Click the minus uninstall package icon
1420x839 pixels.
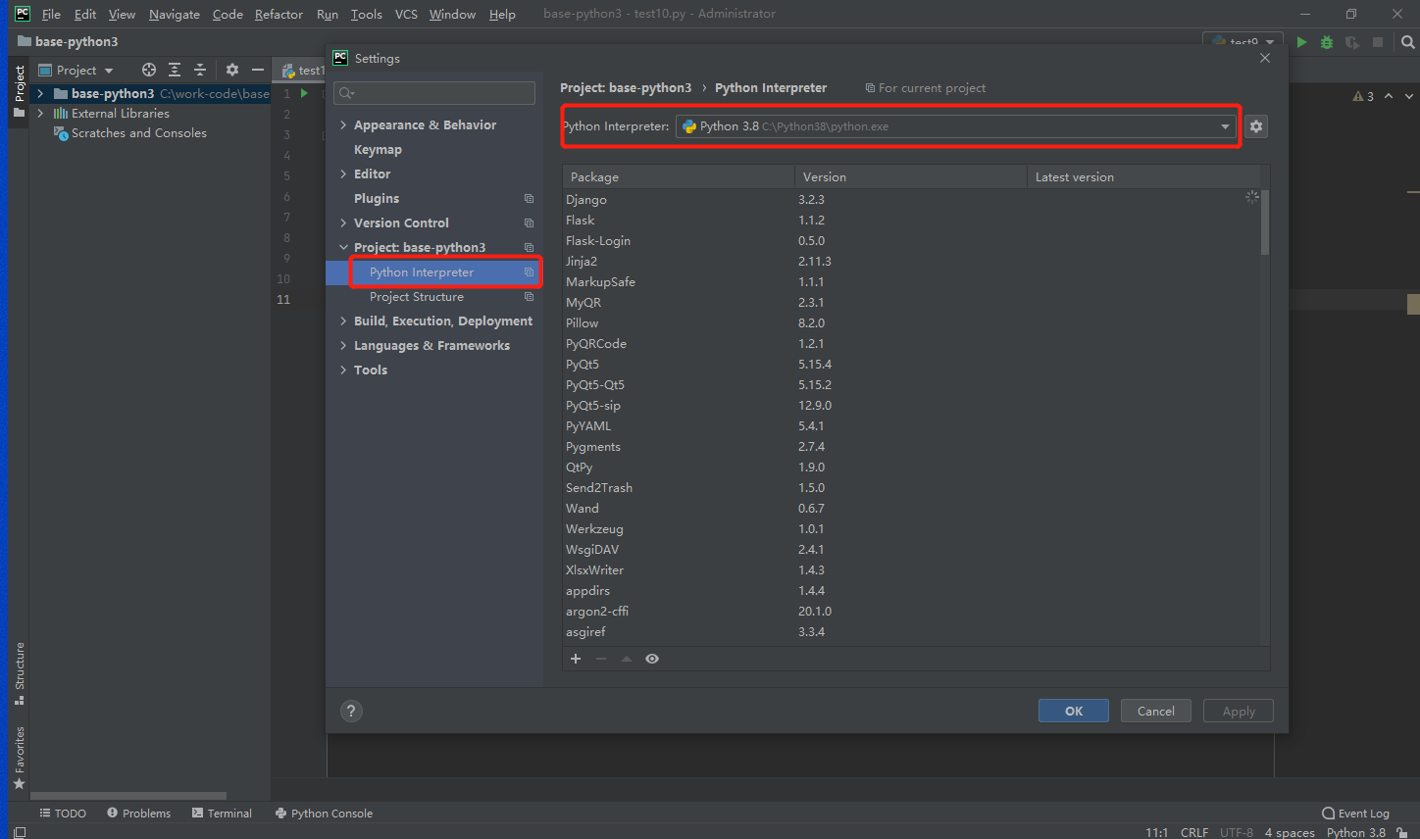pyautogui.click(x=601, y=659)
